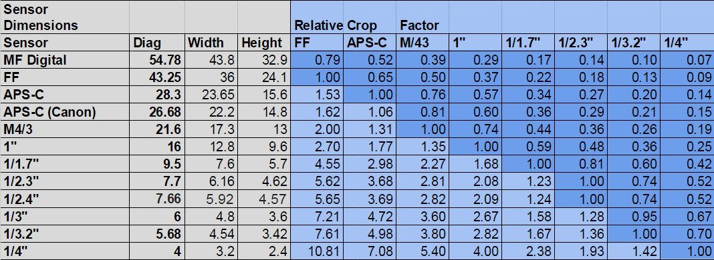Click the 1/2.3" crop column header
Image resolution: width=714 pixels, height=260 pixels.
click(x=581, y=43)
